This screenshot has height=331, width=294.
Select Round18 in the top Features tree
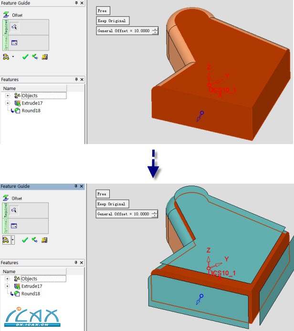click(31, 111)
